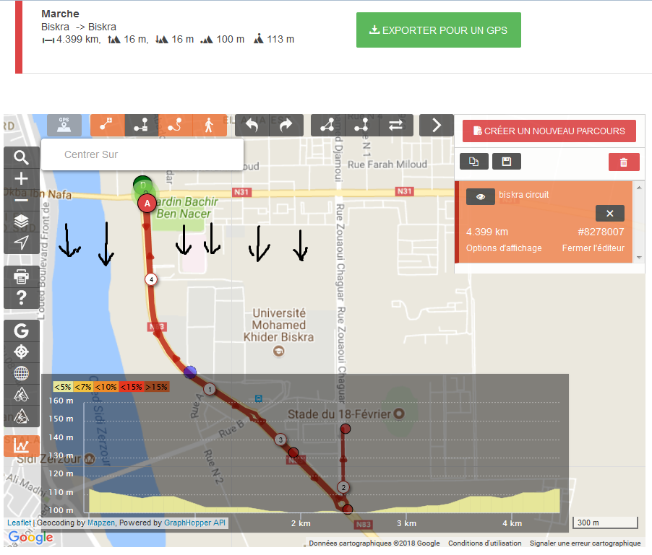This screenshot has width=652, height=555.
Task: Click the >15% slope legend swatch
Action: tap(156, 387)
